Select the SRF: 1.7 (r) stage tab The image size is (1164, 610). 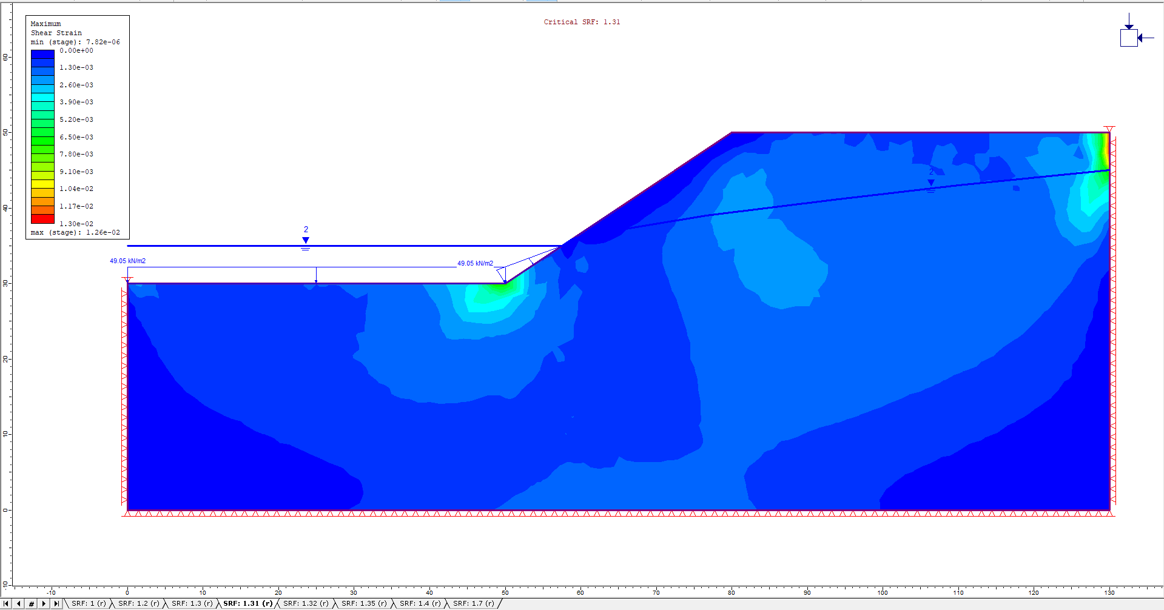pyautogui.click(x=474, y=603)
